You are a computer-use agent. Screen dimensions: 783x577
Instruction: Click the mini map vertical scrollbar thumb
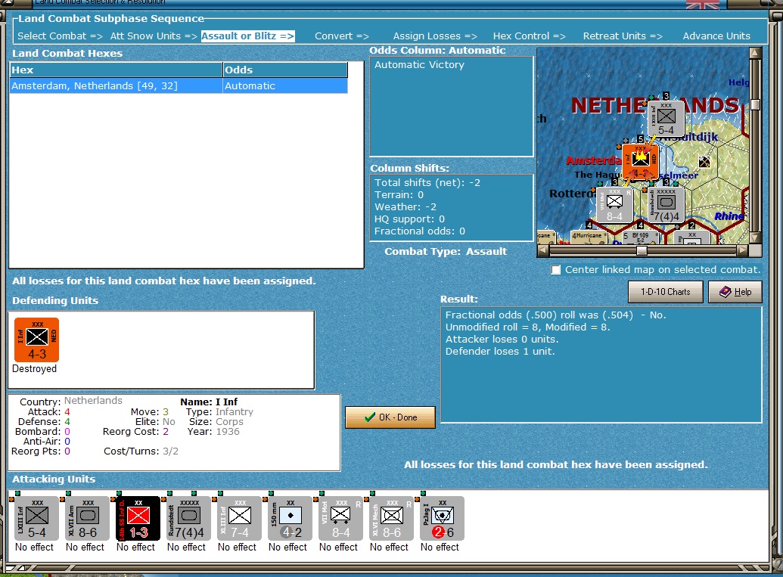[755, 105]
